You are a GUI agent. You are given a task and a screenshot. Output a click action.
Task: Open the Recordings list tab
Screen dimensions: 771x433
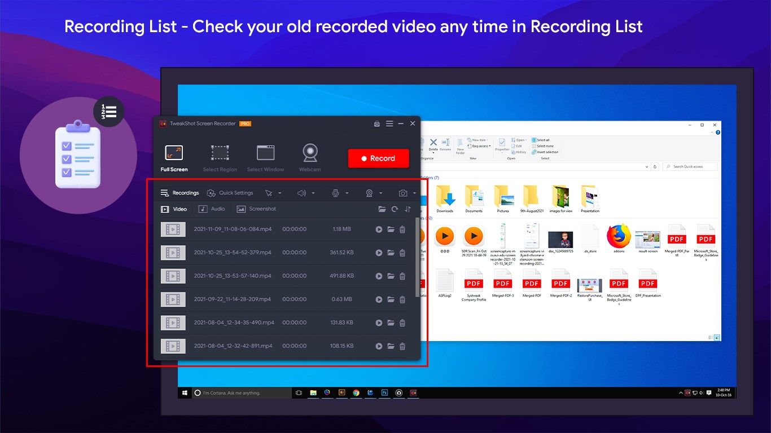180,193
